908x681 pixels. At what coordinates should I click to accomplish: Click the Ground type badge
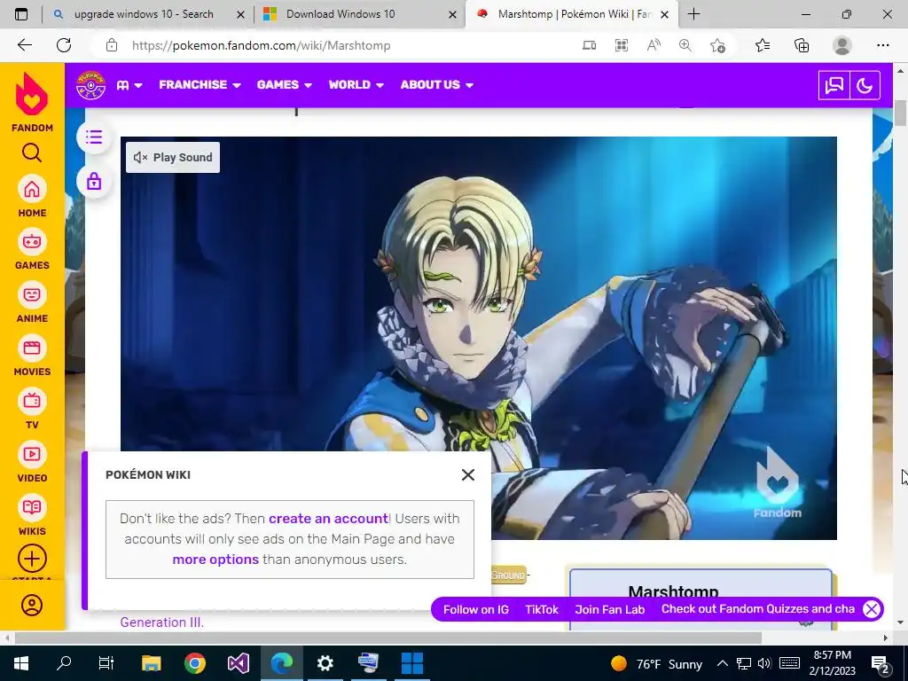508,575
